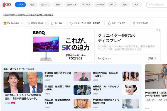The height and width of the screenshot is (111, 167).
Task: Click the thumbnail beside the STARTO社 article
Action: [130, 104]
